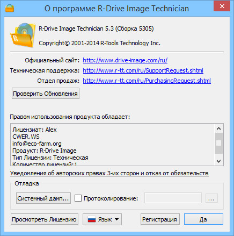Click the Продукт: R-Drive Image line

tap(45, 151)
